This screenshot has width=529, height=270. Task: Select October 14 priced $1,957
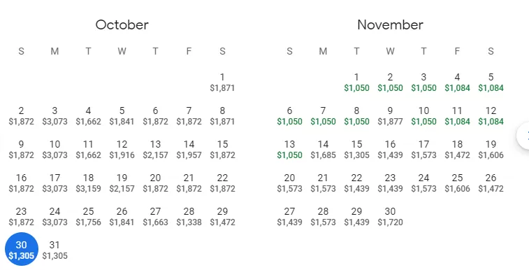pyautogui.click(x=189, y=149)
